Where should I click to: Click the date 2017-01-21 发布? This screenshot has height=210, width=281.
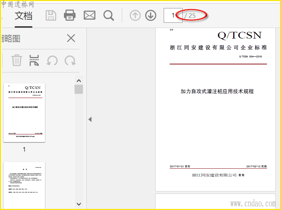click(180, 166)
